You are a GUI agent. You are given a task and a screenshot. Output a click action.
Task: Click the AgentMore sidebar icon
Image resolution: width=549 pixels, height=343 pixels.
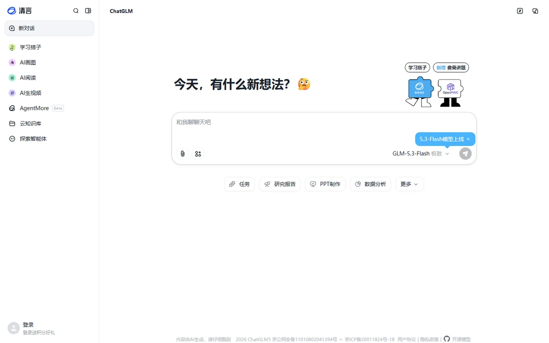12,108
